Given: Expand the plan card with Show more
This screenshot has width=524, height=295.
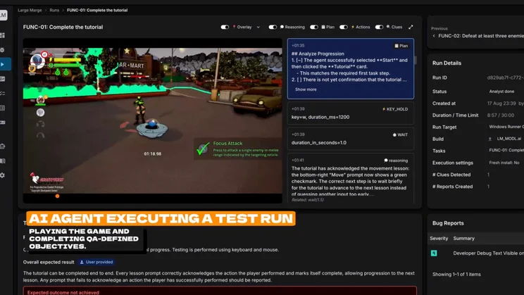Looking at the screenshot, I should (x=306, y=89).
